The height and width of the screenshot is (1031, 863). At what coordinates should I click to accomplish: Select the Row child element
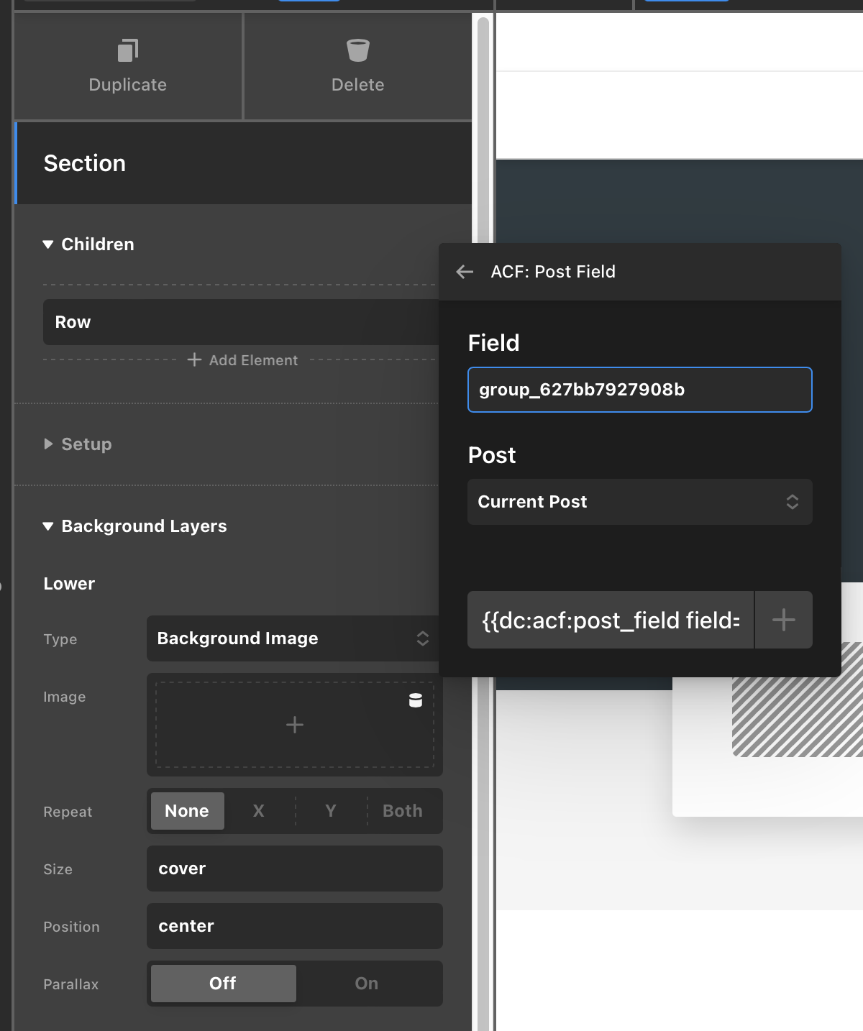pyautogui.click(x=241, y=322)
